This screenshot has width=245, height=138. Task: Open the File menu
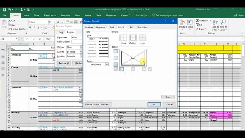[x=5, y=15]
